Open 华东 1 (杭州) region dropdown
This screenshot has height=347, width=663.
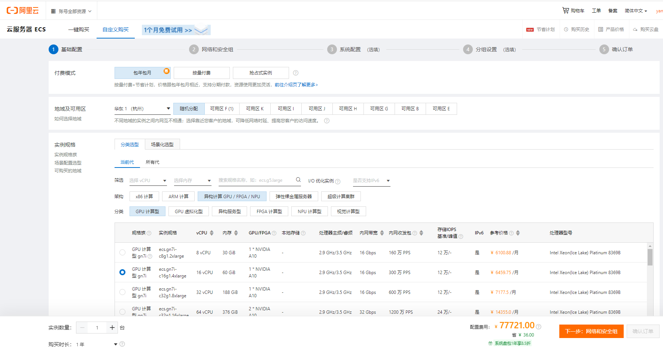click(x=142, y=109)
